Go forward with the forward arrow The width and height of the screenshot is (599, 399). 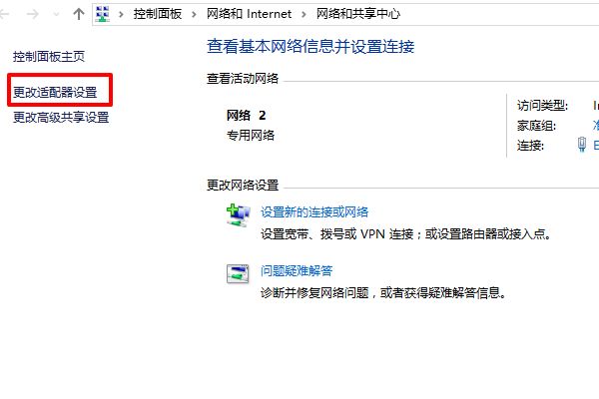pyautogui.click(x=33, y=15)
